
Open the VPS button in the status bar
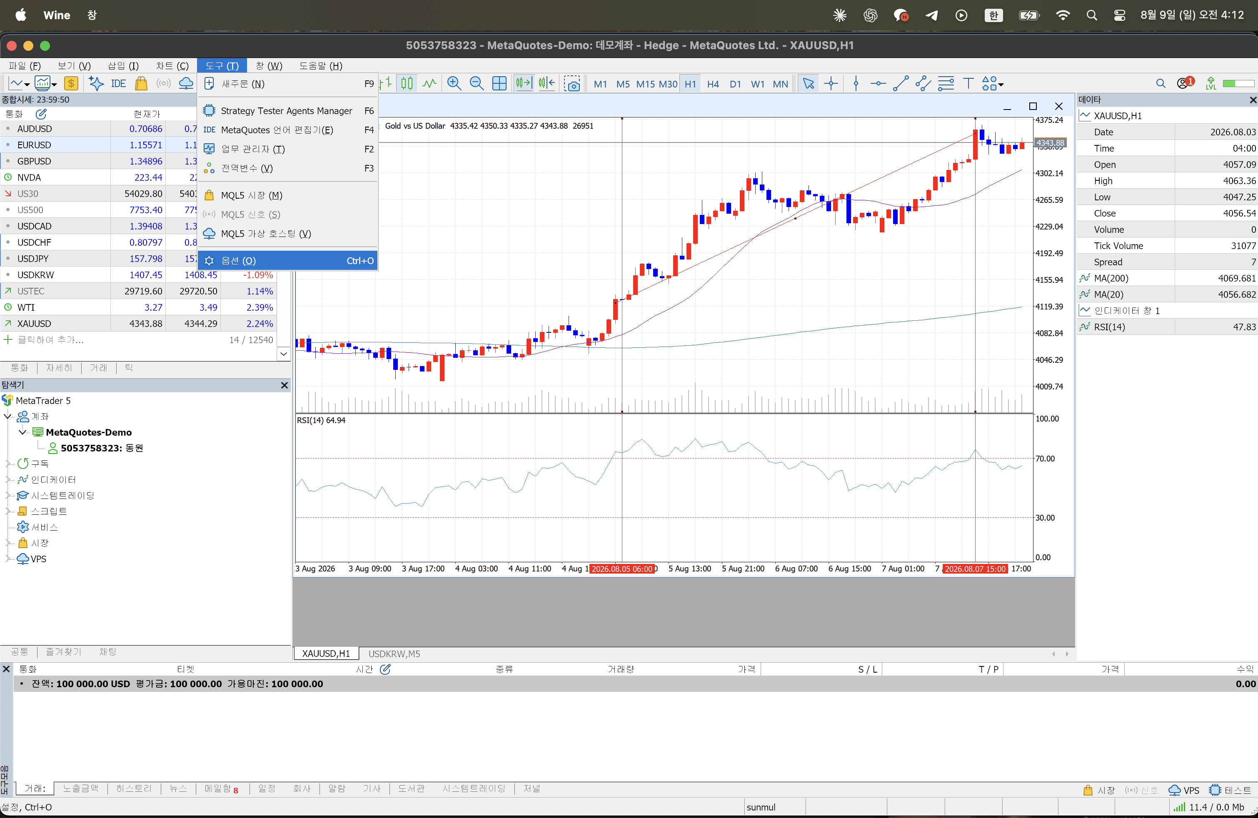point(1183,791)
